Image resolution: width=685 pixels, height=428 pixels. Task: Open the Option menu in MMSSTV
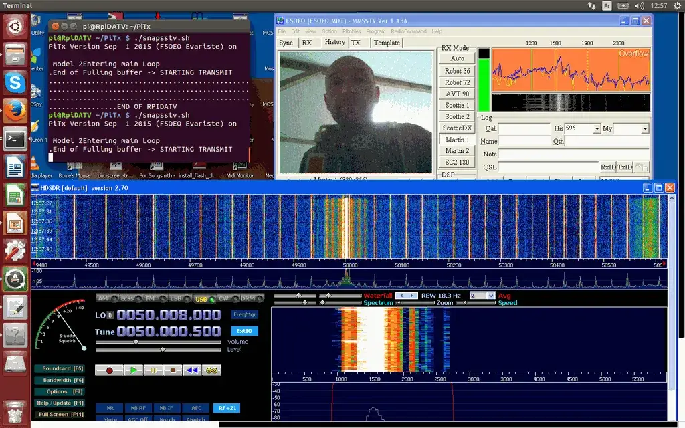328,31
